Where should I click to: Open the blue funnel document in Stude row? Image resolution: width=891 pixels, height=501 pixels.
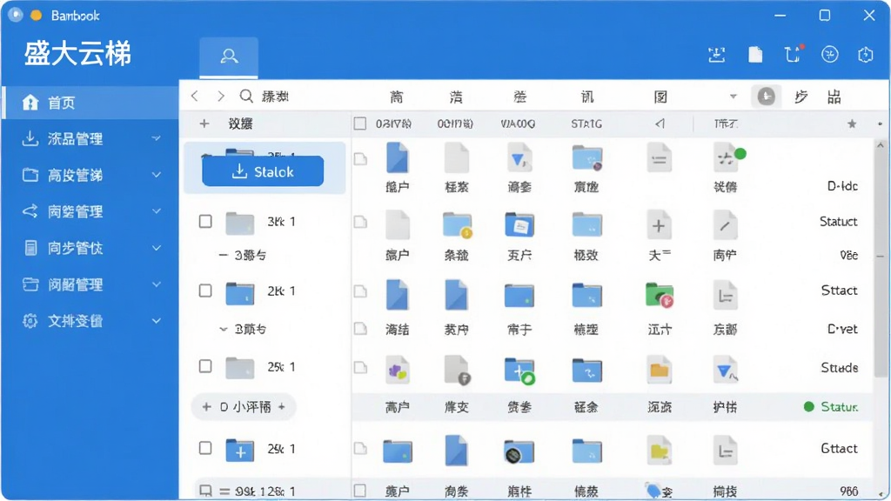click(725, 371)
